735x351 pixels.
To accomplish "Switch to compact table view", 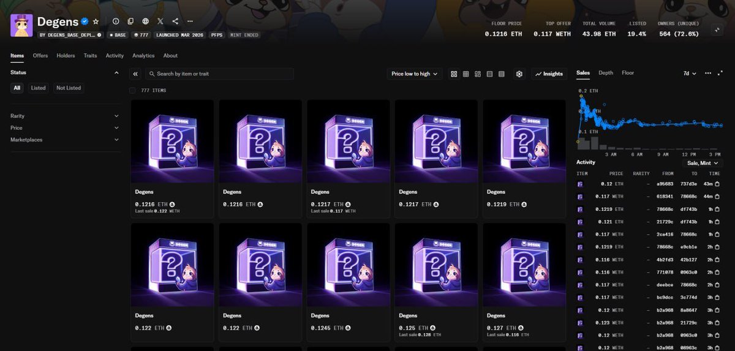I will 502,74.
